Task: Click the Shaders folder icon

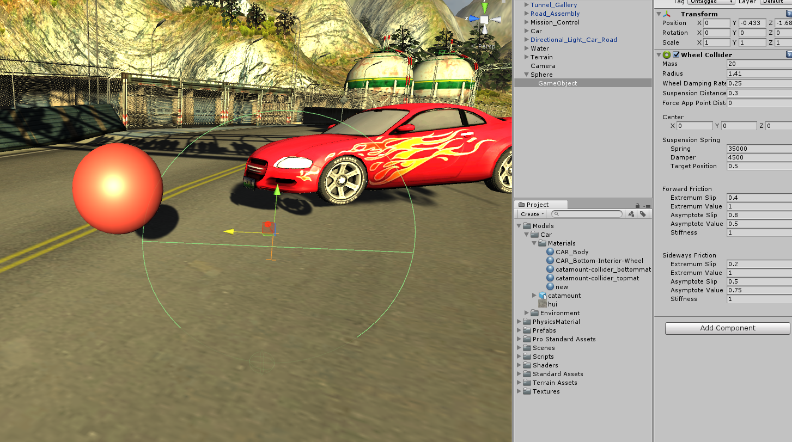Action: point(527,365)
